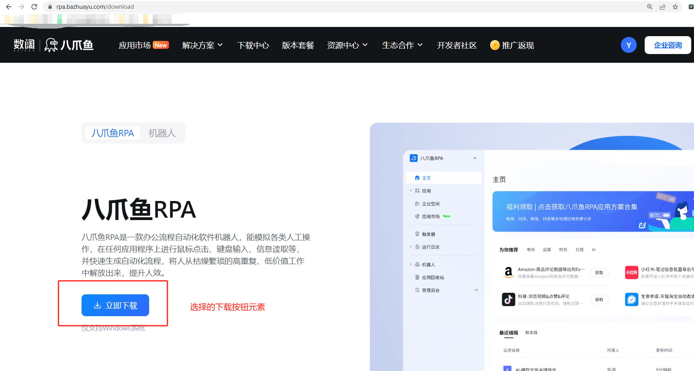Select the 触发器 tab beside 最近编辑
This screenshot has width=694, height=371.
pos(531,333)
